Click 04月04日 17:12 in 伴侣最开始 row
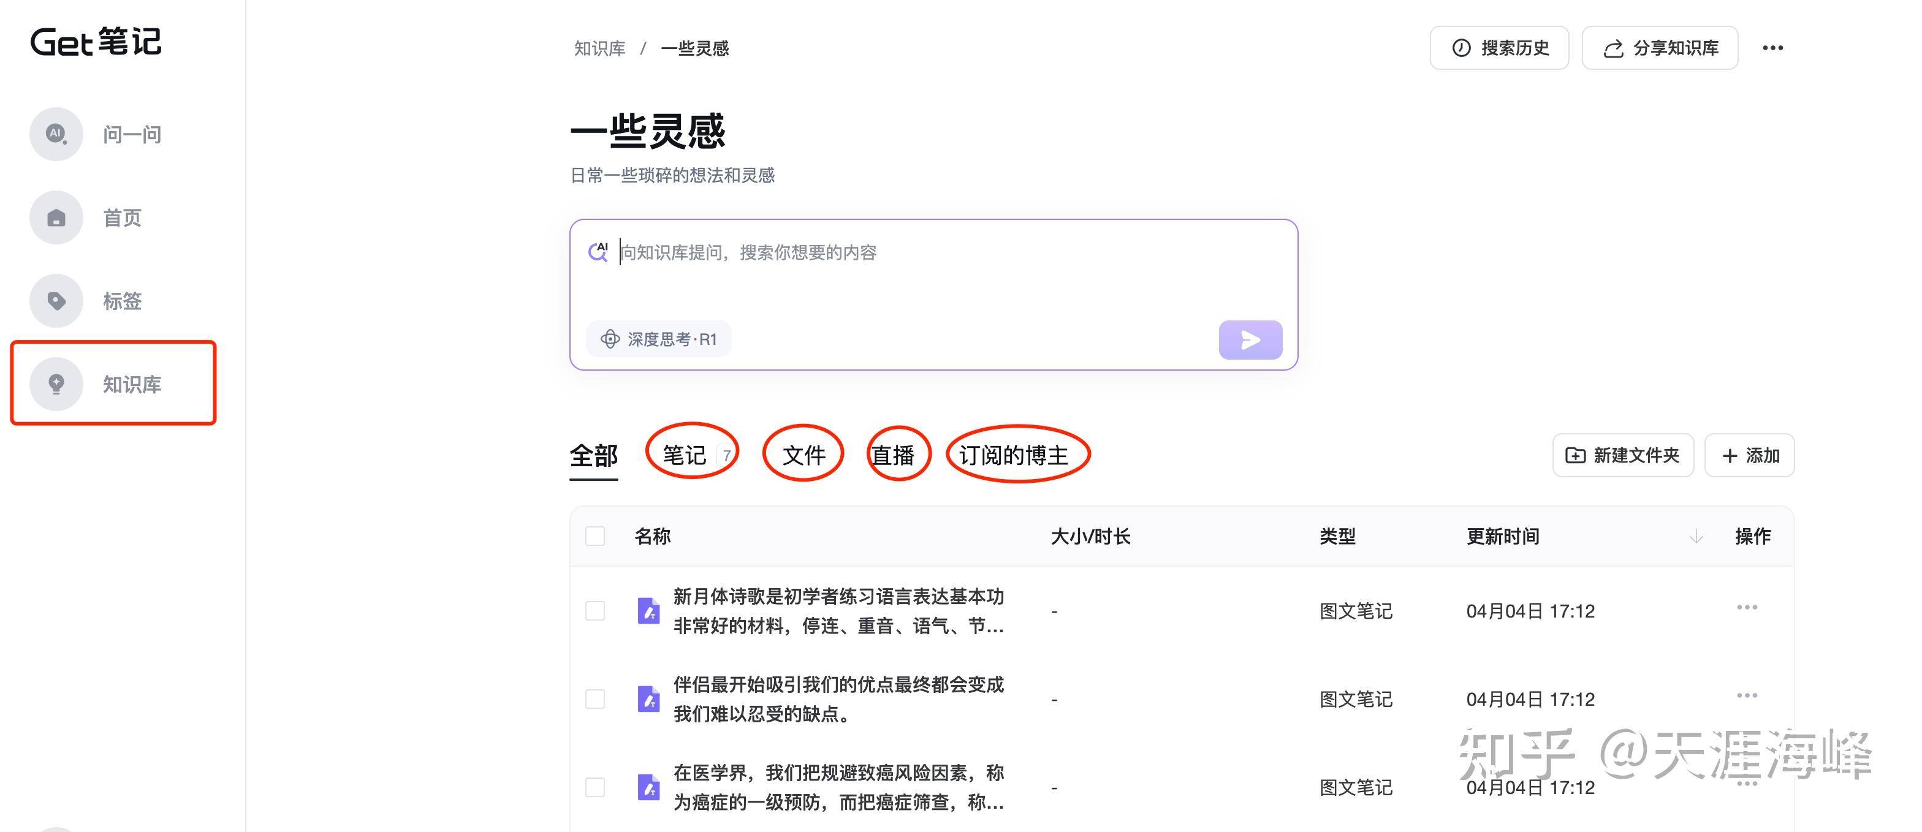 [x=1530, y=699]
